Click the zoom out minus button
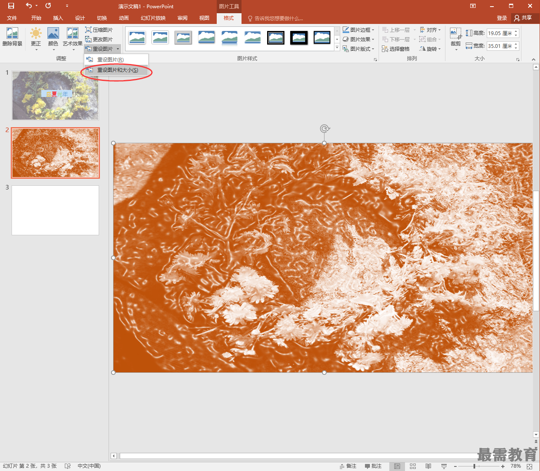 [x=455, y=466]
